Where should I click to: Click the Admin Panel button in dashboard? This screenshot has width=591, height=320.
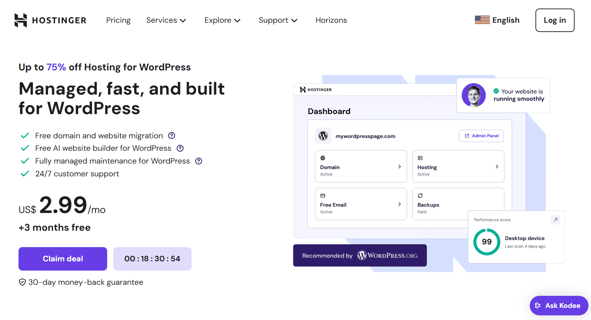pyautogui.click(x=481, y=136)
